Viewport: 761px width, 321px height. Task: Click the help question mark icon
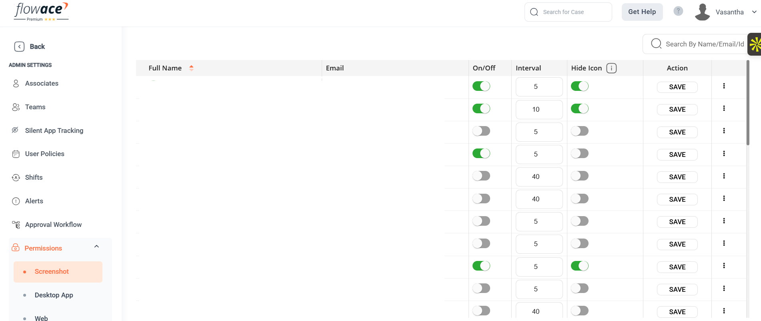tap(678, 11)
